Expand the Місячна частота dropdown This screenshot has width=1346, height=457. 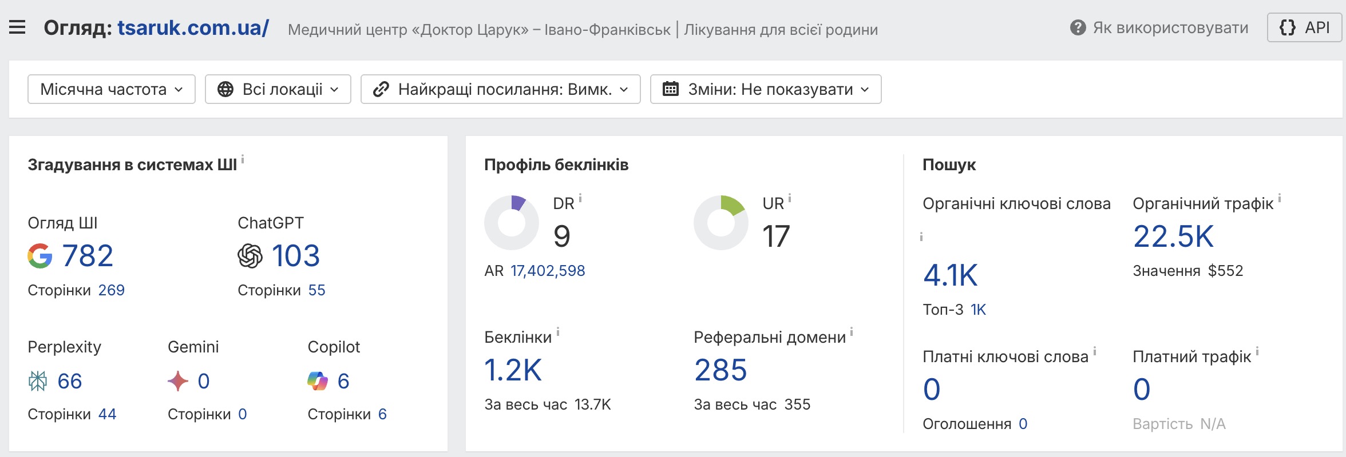pyautogui.click(x=112, y=89)
